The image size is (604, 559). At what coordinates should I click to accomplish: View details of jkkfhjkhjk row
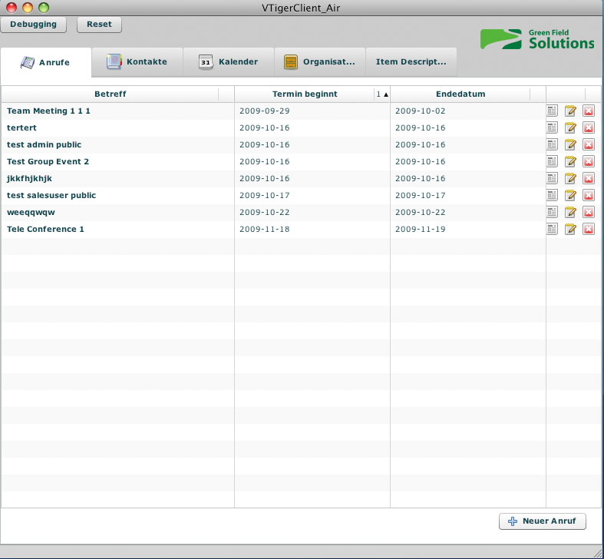pos(552,179)
